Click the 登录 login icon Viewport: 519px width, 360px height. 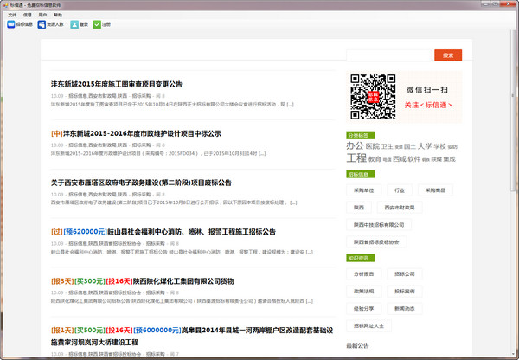pos(78,24)
